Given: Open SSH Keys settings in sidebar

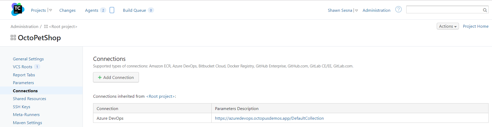Looking at the screenshot, I should [x=22, y=107].
